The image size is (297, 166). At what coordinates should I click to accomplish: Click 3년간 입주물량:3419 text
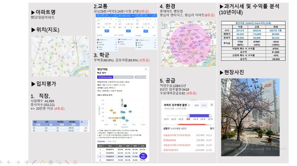(174, 90)
